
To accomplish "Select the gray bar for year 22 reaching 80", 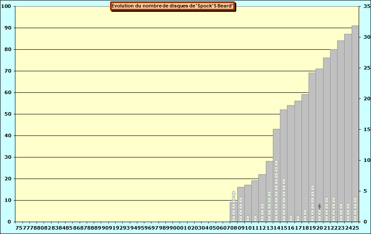I will tap(334, 135).
